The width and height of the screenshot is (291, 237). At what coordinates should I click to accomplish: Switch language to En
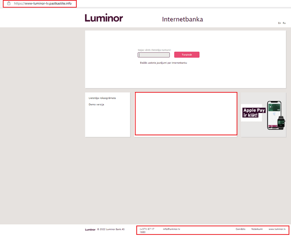(x=279, y=23)
